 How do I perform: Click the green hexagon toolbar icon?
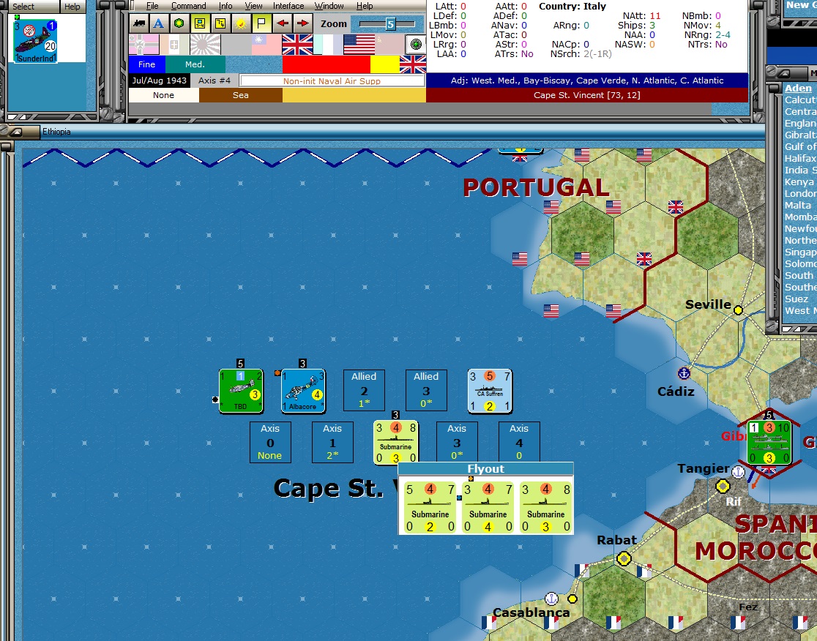pyautogui.click(x=179, y=23)
